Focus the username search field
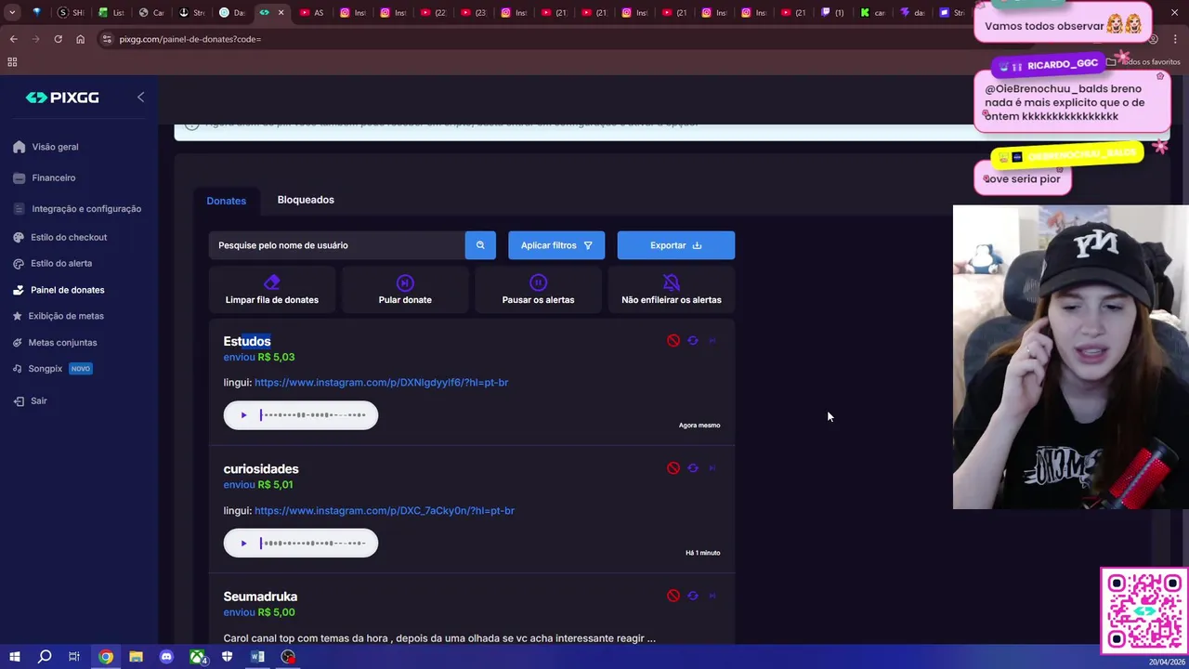Image resolution: width=1189 pixels, height=669 pixels. (336, 245)
